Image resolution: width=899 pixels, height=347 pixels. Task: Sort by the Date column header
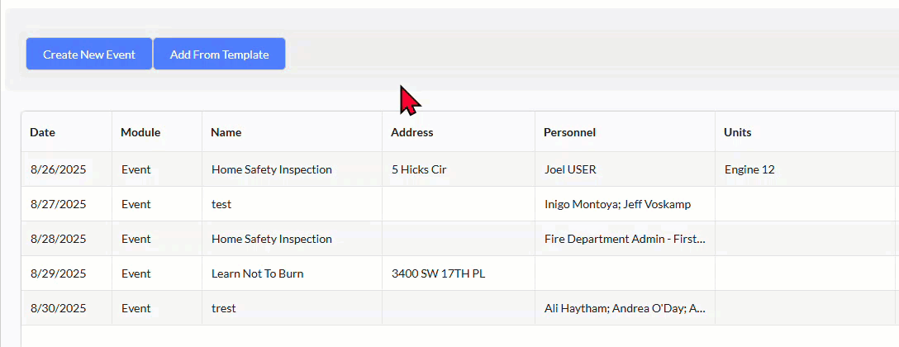coord(43,132)
